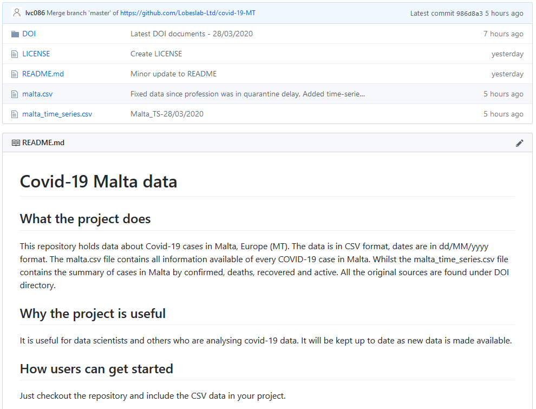Viewport: 536px width, 409px height.
Task: Click the malta_time_series.csv file icon
Action: 15,114
